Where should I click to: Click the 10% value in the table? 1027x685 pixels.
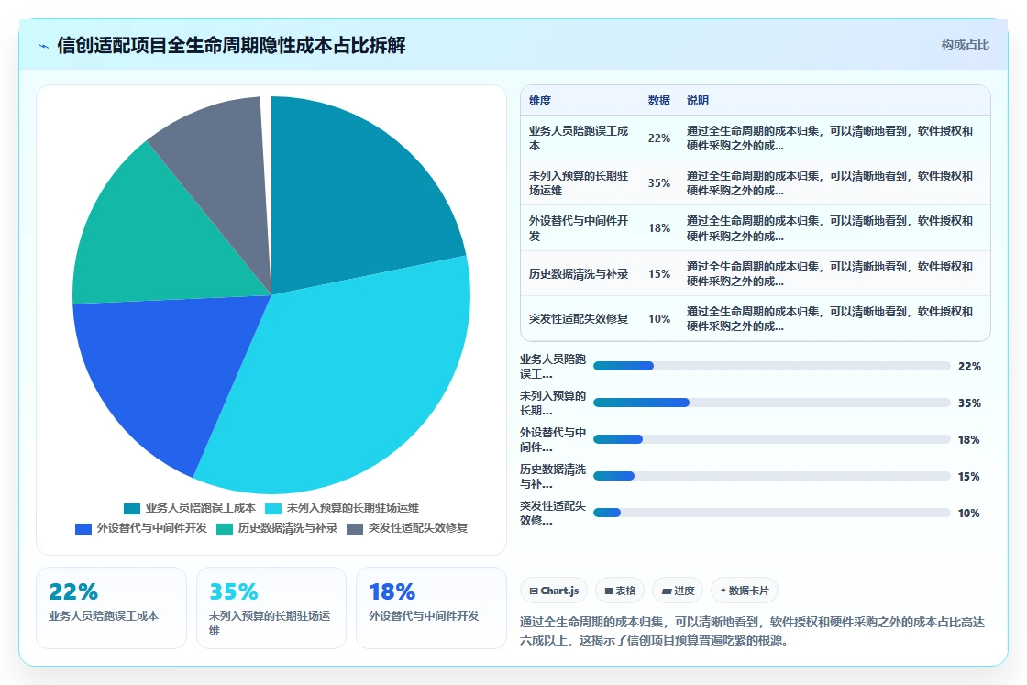coord(659,319)
